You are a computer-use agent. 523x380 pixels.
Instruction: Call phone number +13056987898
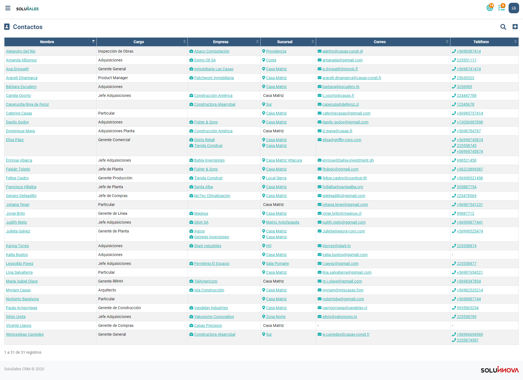(470, 122)
